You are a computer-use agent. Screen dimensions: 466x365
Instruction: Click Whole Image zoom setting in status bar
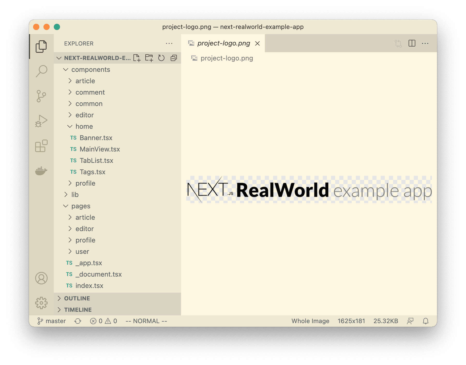tap(310, 321)
